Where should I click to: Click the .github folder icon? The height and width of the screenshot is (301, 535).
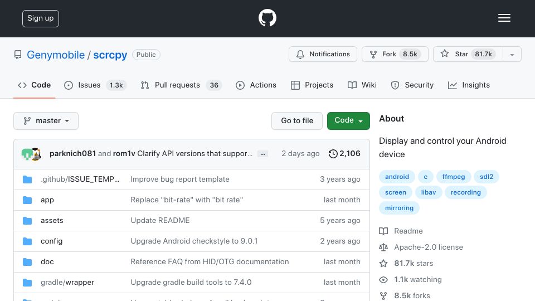click(27, 179)
